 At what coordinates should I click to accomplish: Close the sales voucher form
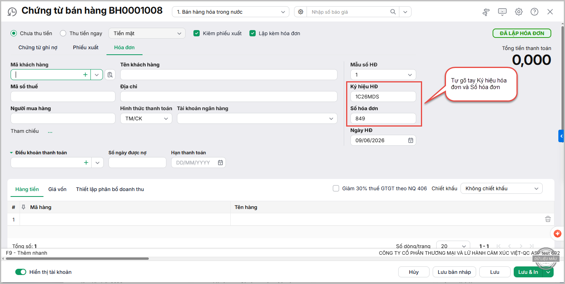coord(550,12)
